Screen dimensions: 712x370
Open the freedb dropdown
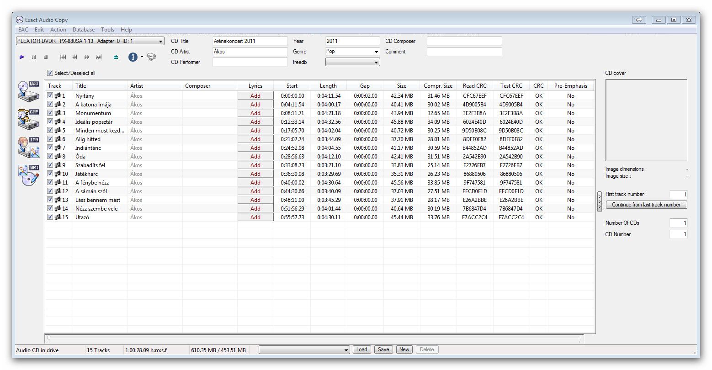coord(352,62)
